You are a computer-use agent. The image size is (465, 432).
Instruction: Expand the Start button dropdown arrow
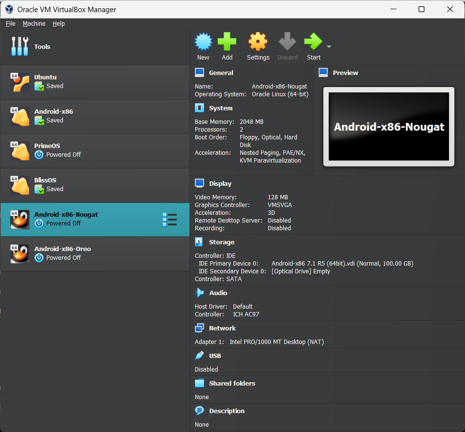tap(329, 46)
